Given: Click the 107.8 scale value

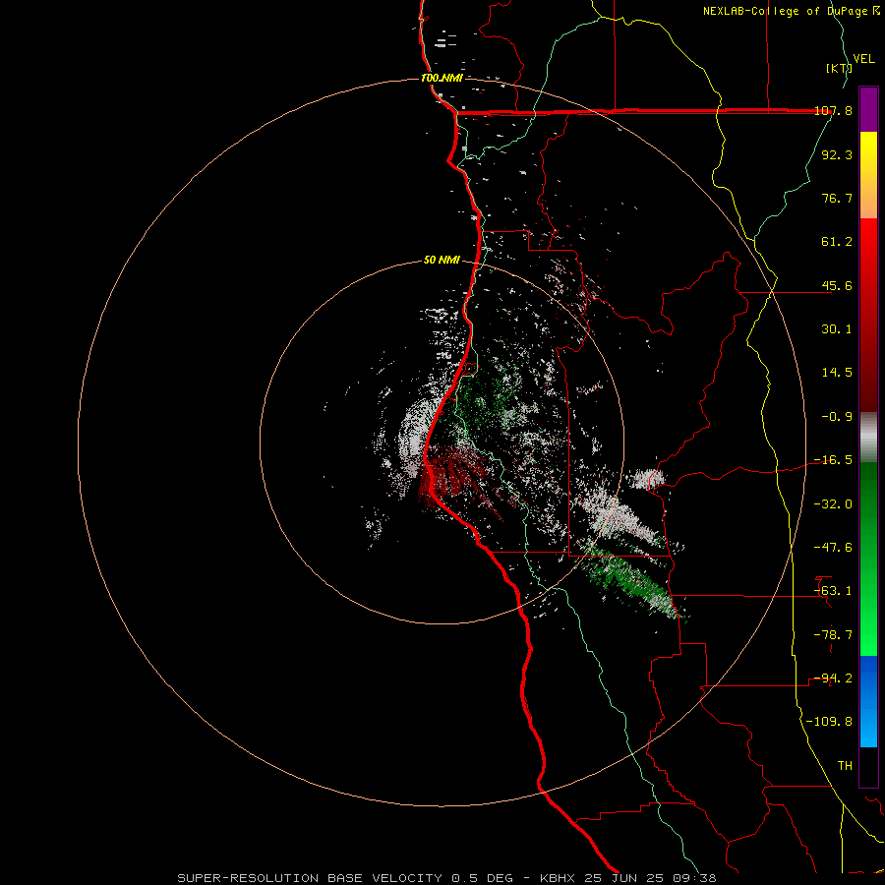Looking at the screenshot, I should (x=833, y=110).
